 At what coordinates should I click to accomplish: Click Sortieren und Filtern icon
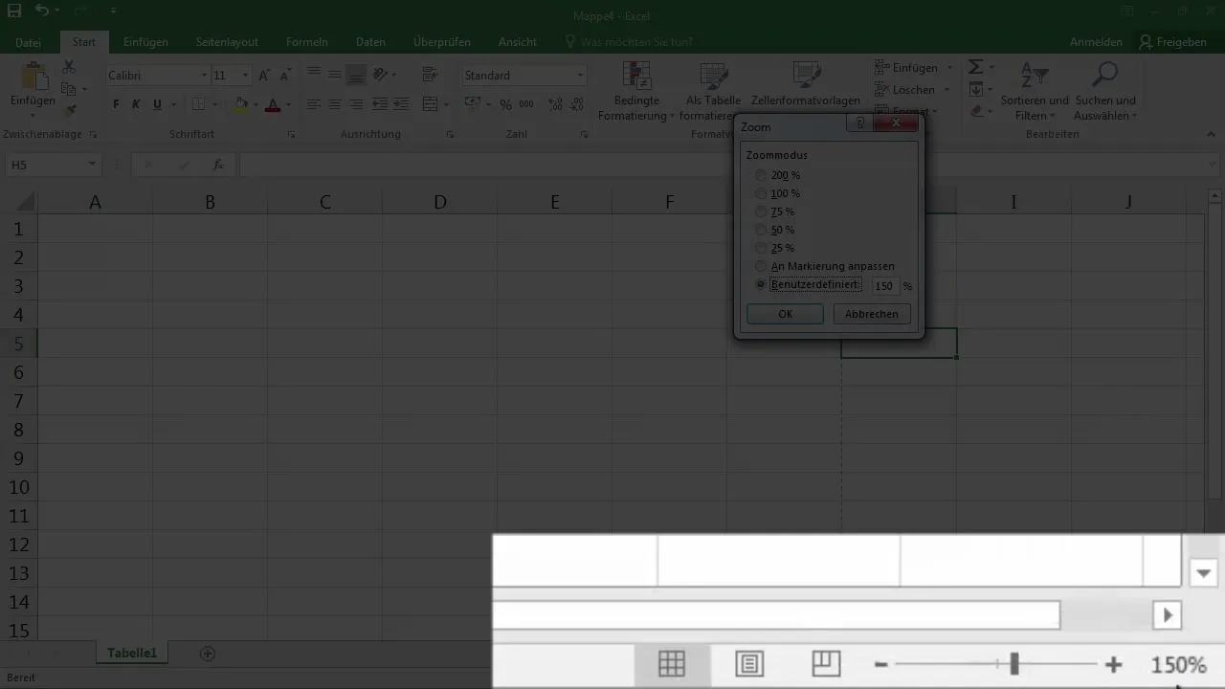click(1035, 77)
